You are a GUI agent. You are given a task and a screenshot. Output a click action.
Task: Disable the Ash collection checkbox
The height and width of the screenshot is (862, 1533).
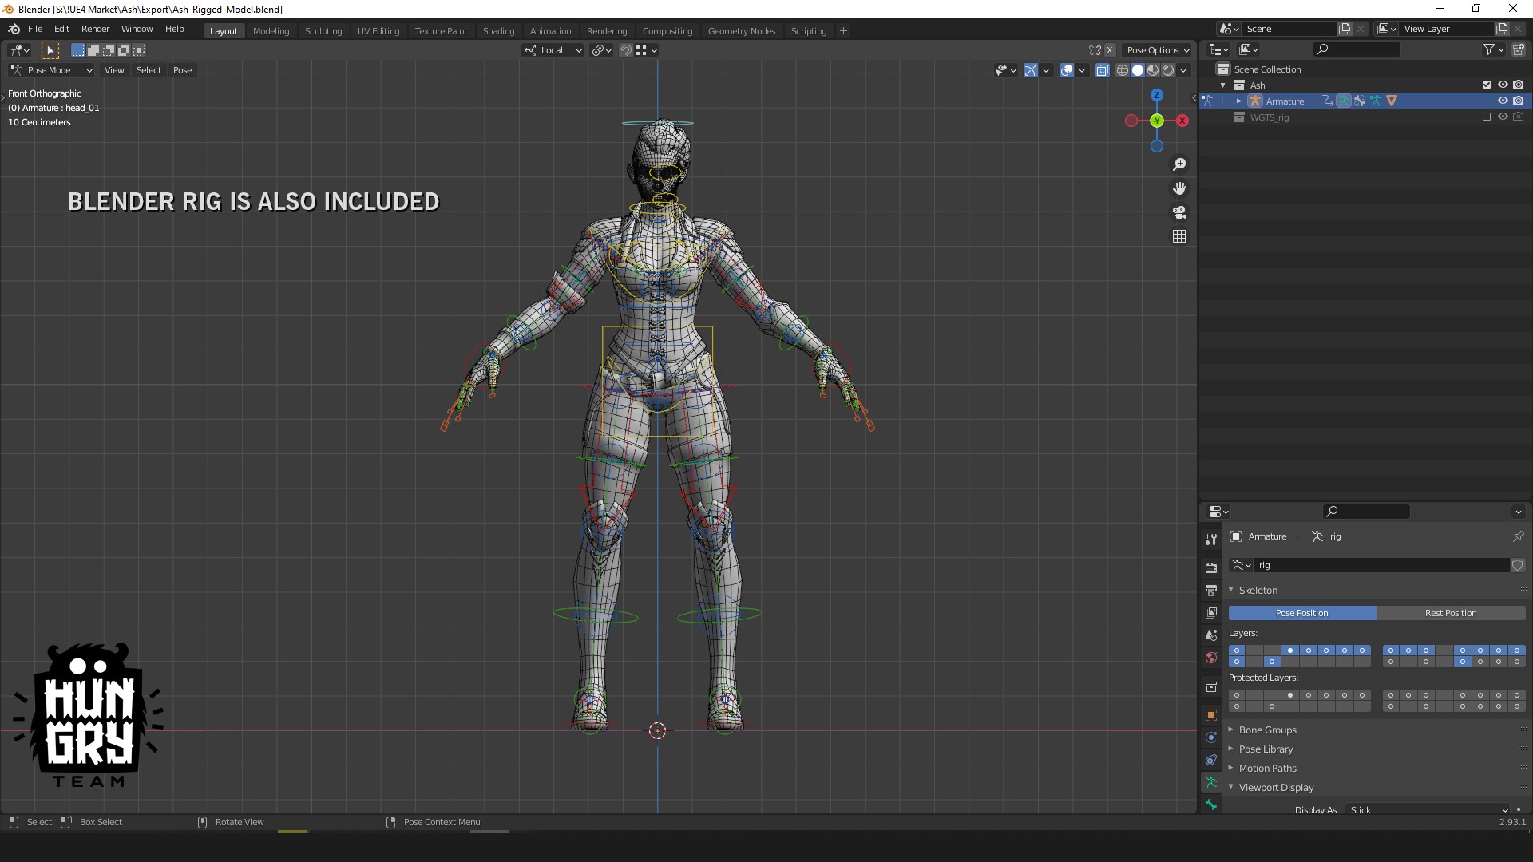[x=1487, y=85]
